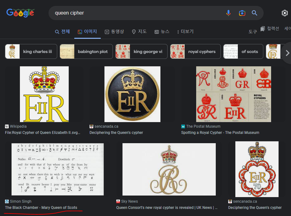Switch to the 전체 tab

(x=62, y=32)
